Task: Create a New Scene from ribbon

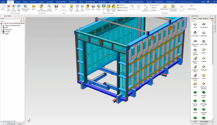Action: pyautogui.click(x=8, y=8)
